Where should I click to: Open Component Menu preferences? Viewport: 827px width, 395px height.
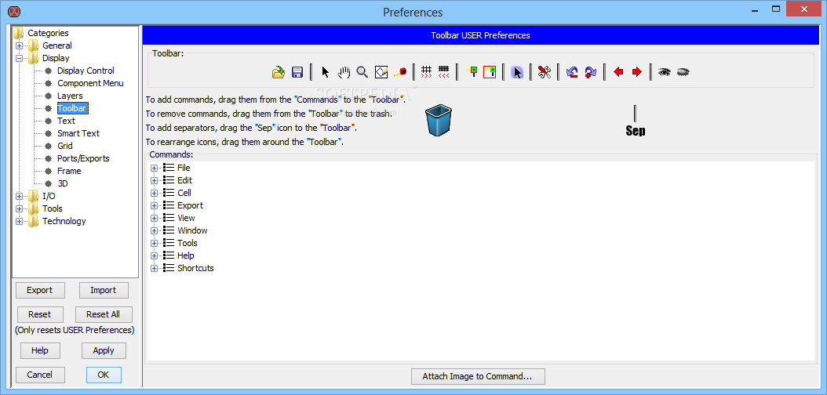click(x=90, y=83)
